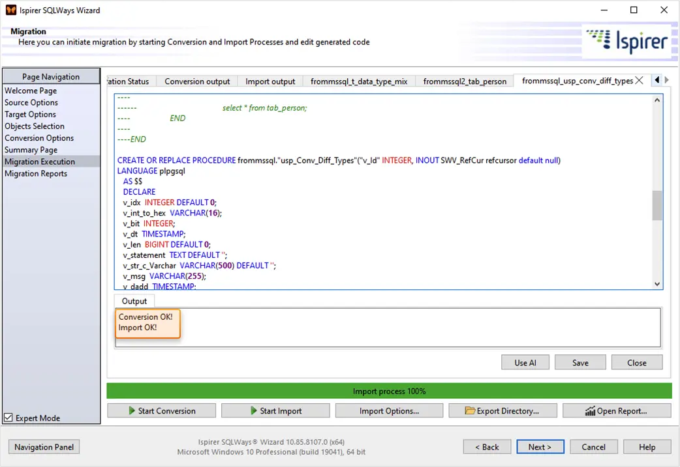Screen dimensions: 680x467
Task: Click the Ispirer logo
Action: pyautogui.click(x=628, y=41)
